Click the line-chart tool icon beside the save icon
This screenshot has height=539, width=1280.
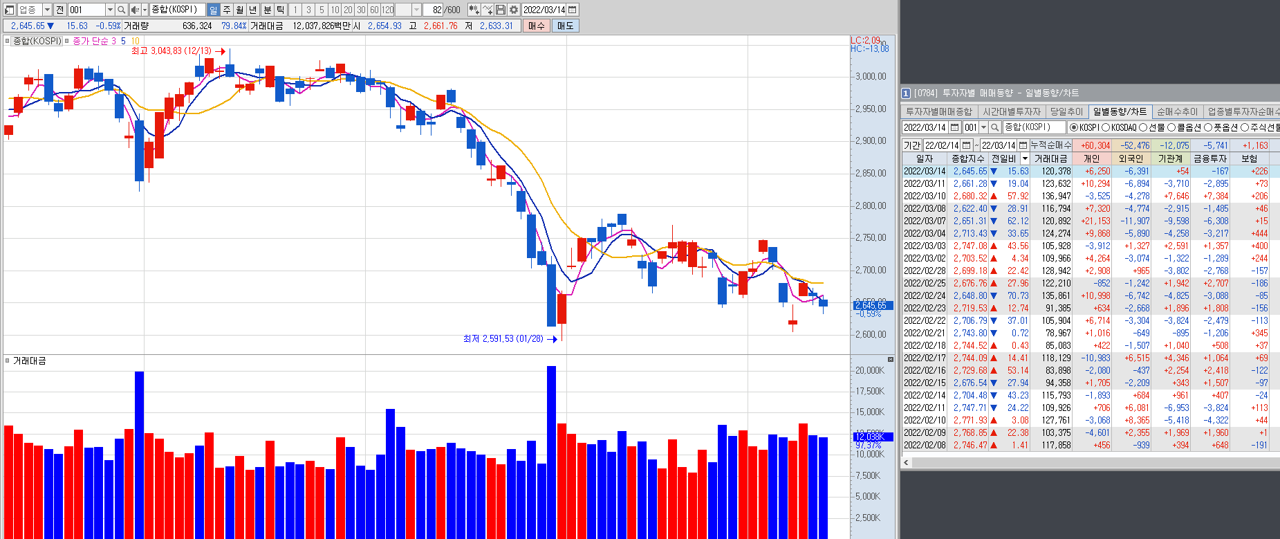[x=488, y=10]
